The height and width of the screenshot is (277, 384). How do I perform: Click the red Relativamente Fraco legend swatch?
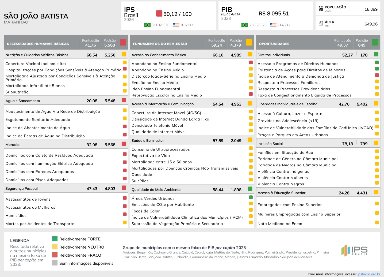click(x=55, y=254)
